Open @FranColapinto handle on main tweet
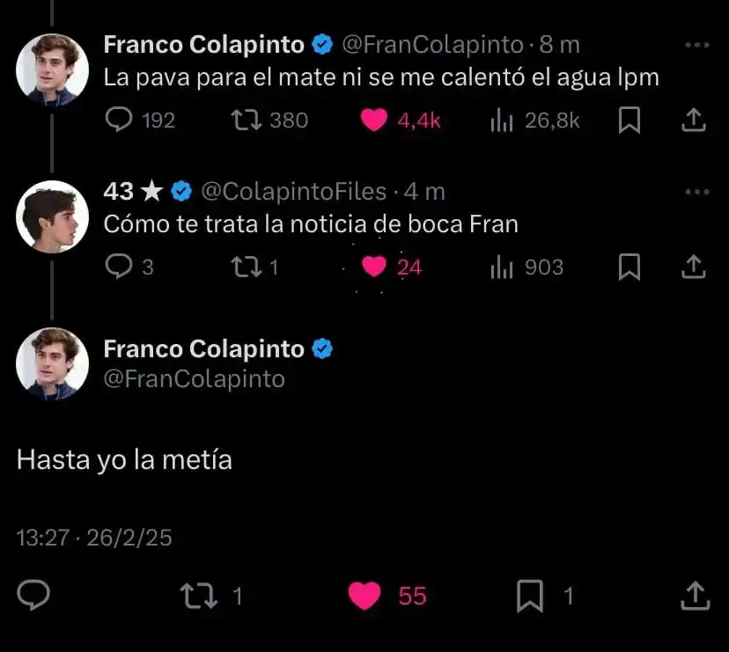This screenshot has height=652, width=729. pyautogui.click(x=194, y=378)
